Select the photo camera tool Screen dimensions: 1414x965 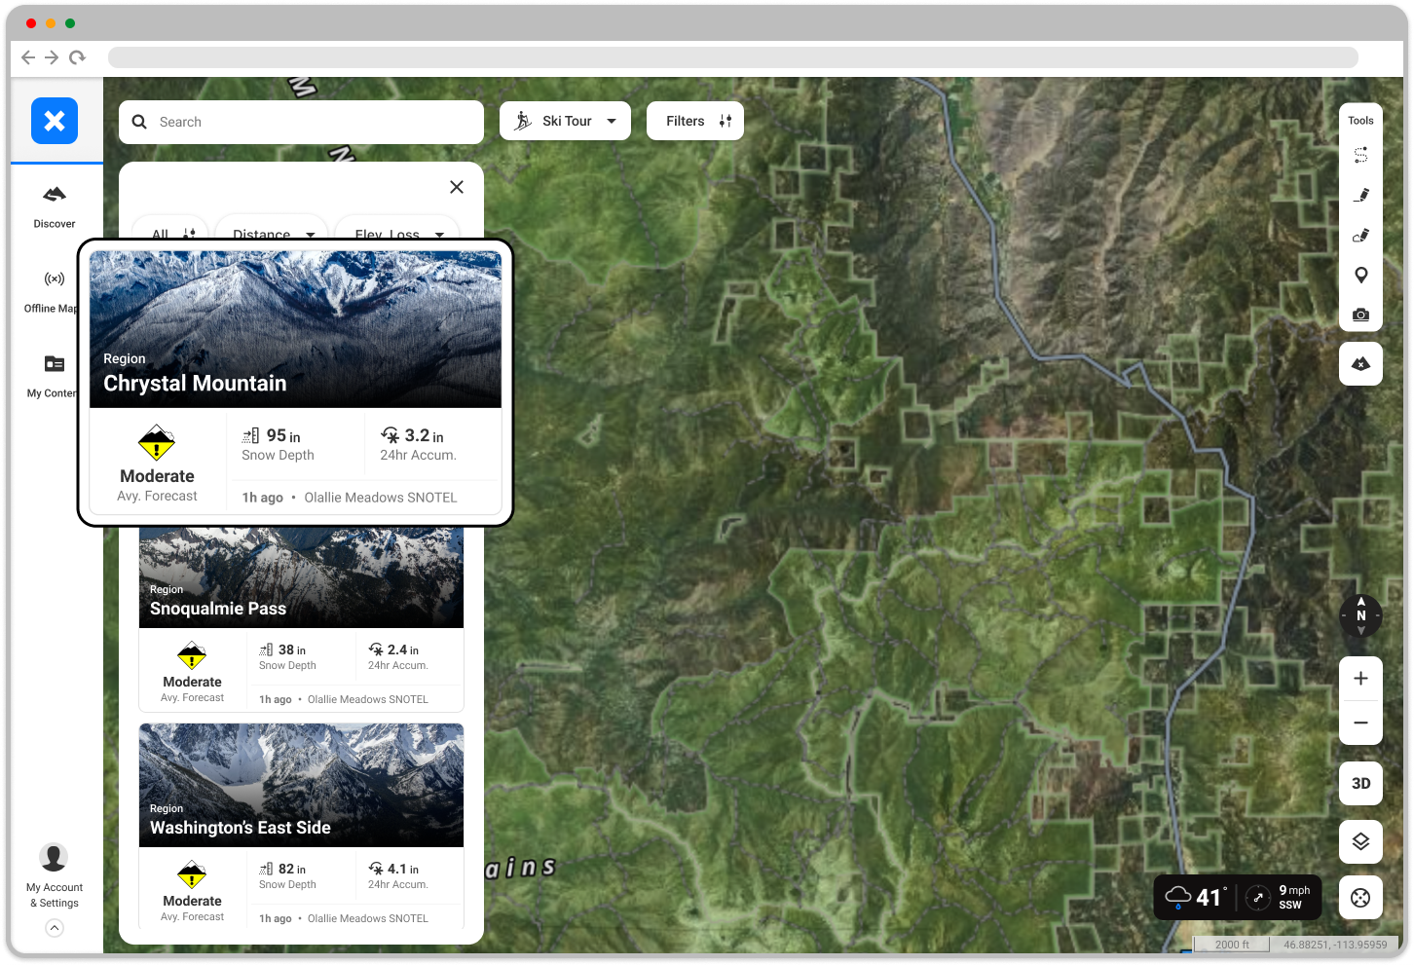click(x=1361, y=315)
